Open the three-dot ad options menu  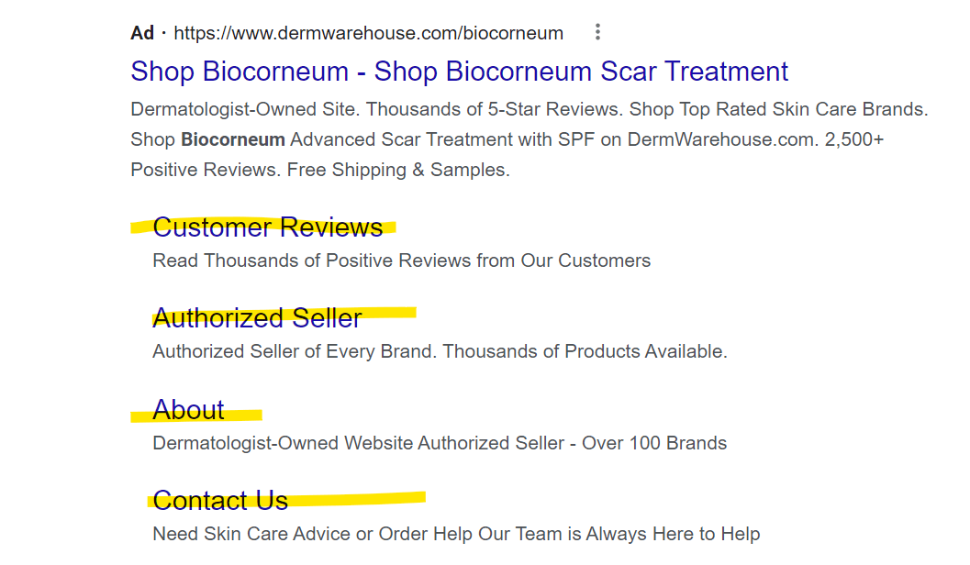tap(597, 33)
